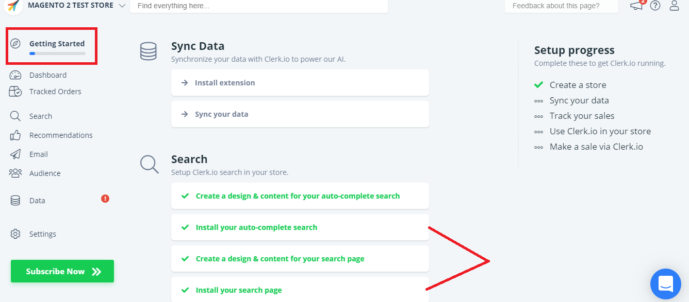Open the chat support bubble
The height and width of the screenshot is (302, 689).
(666, 283)
